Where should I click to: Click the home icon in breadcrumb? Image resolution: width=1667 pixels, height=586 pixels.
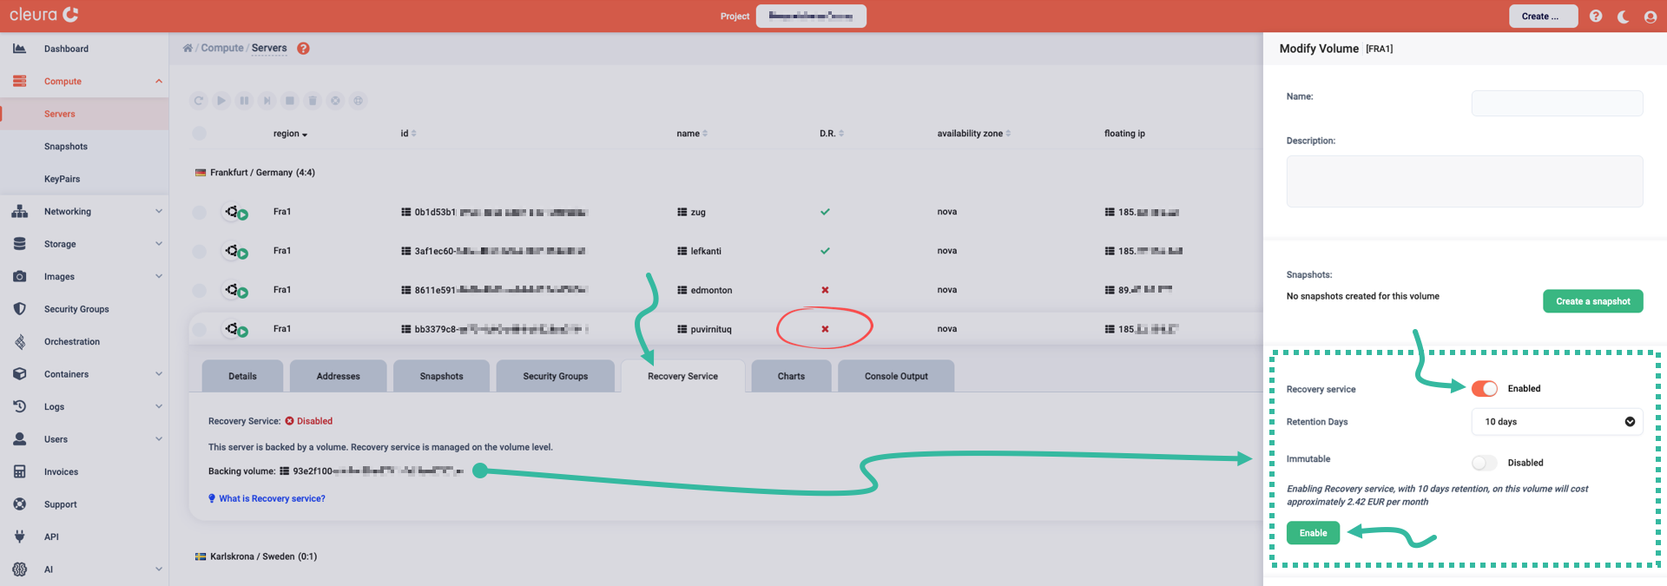click(x=188, y=48)
